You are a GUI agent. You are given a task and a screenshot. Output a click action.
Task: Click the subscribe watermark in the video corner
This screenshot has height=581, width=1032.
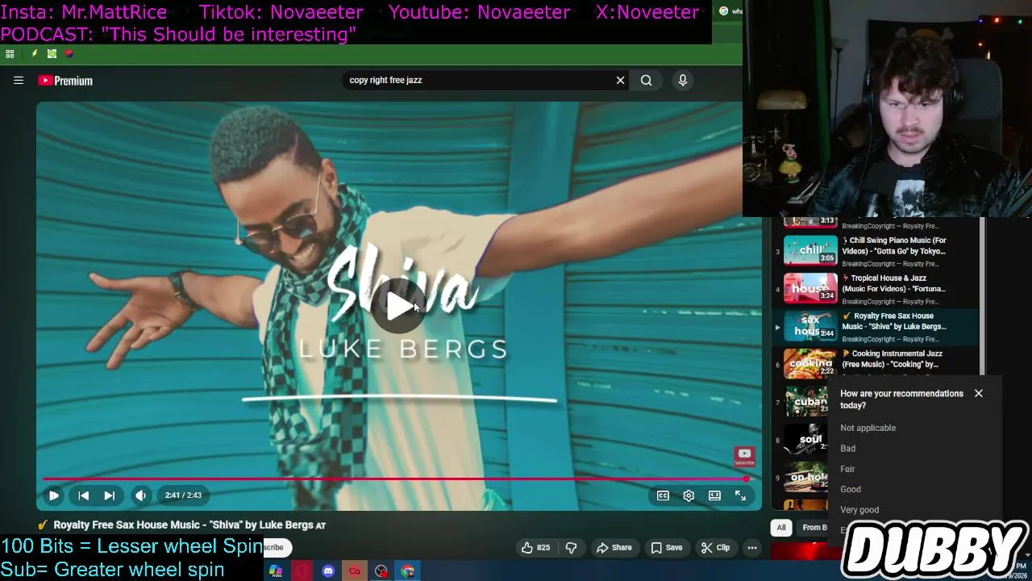(x=744, y=457)
